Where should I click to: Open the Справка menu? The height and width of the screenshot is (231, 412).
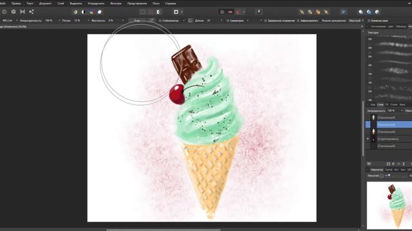pyautogui.click(x=171, y=3)
